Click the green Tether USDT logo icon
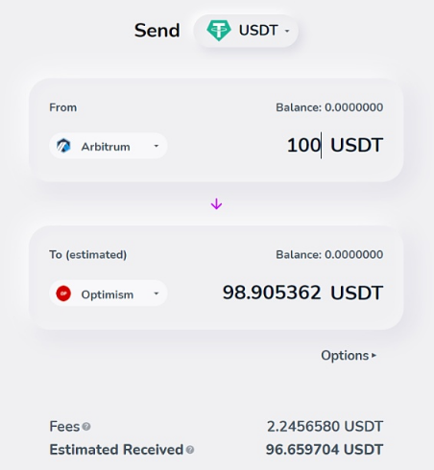 click(219, 31)
